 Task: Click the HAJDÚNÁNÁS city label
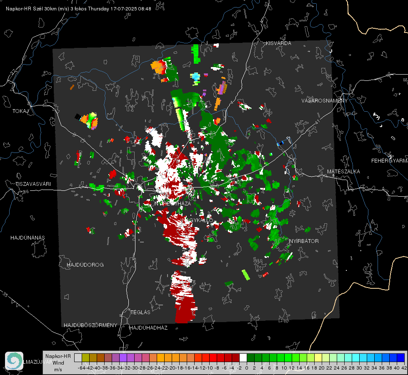28,238
